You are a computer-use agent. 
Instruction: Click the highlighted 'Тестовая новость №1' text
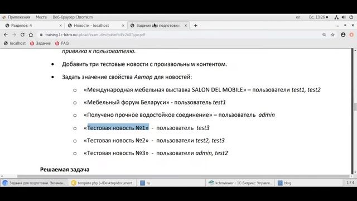(x=118, y=128)
